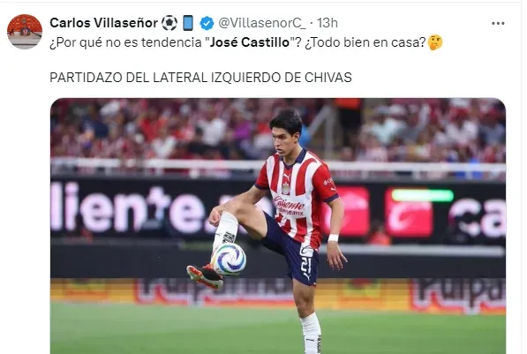Open Carlos Villaseñor's profile avatar

point(25,32)
